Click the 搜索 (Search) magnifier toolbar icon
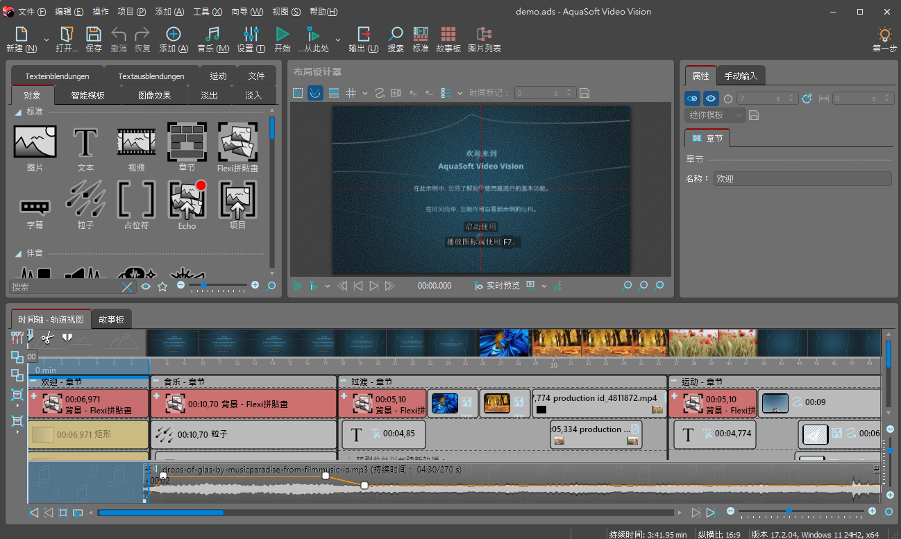 pyautogui.click(x=396, y=34)
